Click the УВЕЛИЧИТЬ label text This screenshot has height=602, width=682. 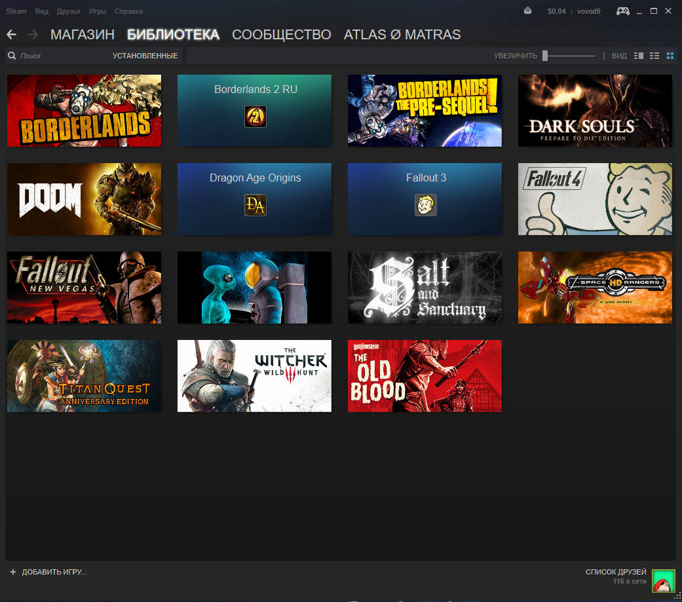click(516, 56)
